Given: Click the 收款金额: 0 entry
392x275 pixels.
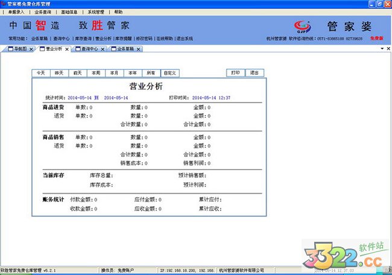Looking at the screenshot, I should [83, 209].
